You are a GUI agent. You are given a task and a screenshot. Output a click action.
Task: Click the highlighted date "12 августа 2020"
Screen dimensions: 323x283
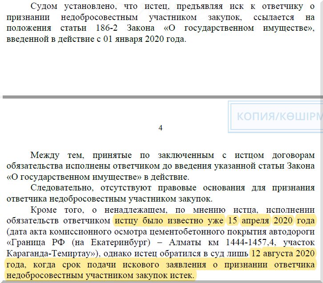(283, 253)
